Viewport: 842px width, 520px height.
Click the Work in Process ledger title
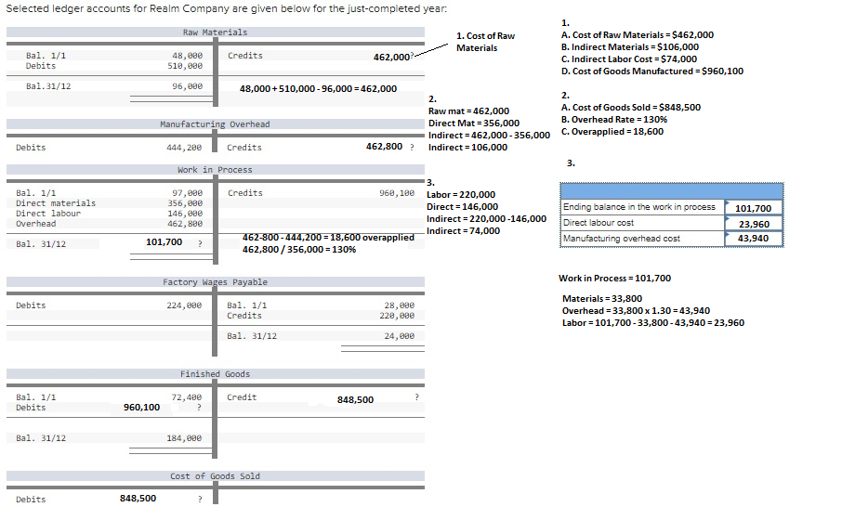pos(215,170)
